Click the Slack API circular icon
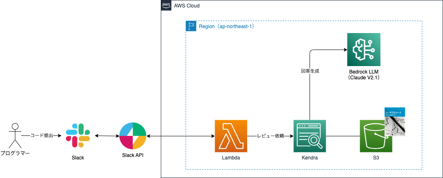The height and width of the screenshot is (178, 443). [x=133, y=136]
